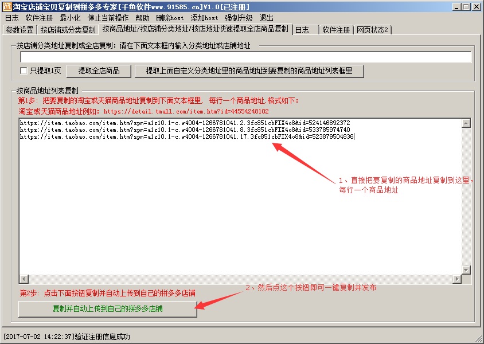Select 最小化 from the menu bar

pos(70,18)
